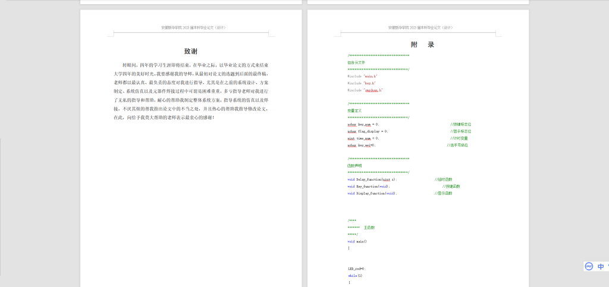609x287 pixels.
Task: Click the uint time_num = 0; declaration
Action: [x=363, y=138]
